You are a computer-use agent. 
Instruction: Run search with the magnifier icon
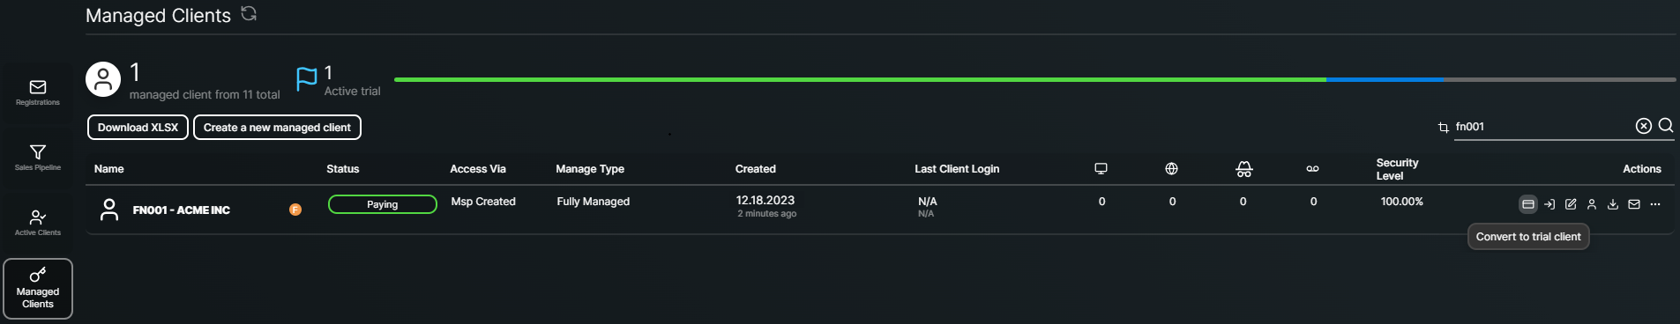tap(1666, 126)
